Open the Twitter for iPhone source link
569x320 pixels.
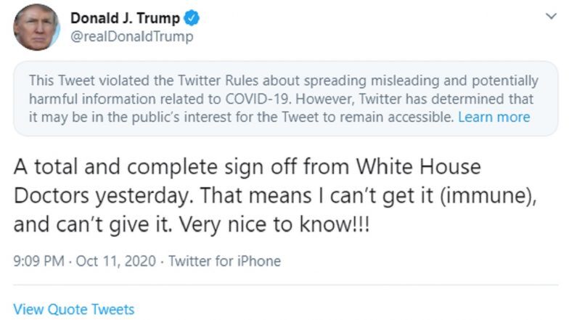(225, 261)
